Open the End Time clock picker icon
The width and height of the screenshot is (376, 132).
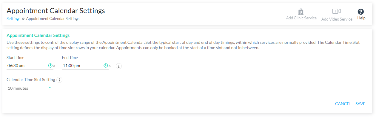(106, 66)
